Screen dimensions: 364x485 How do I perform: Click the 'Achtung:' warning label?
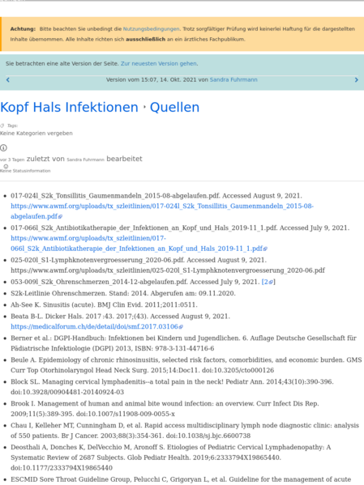(23, 29)
